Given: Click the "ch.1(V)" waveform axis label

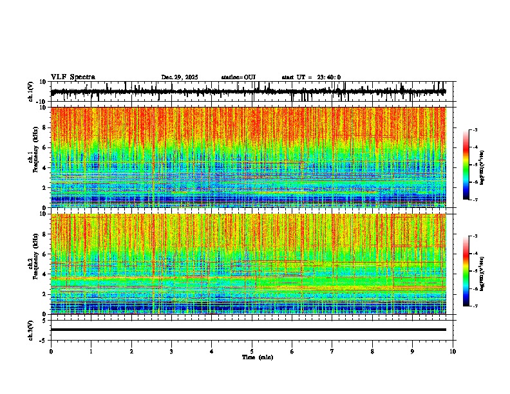Looking at the screenshot, I should [31, 91].
